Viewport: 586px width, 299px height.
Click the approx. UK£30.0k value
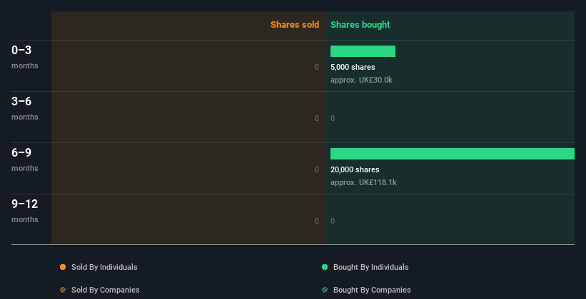(361, 80)
